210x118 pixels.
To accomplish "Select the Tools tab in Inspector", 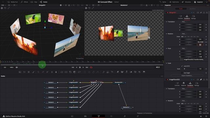I will (181, 9).
